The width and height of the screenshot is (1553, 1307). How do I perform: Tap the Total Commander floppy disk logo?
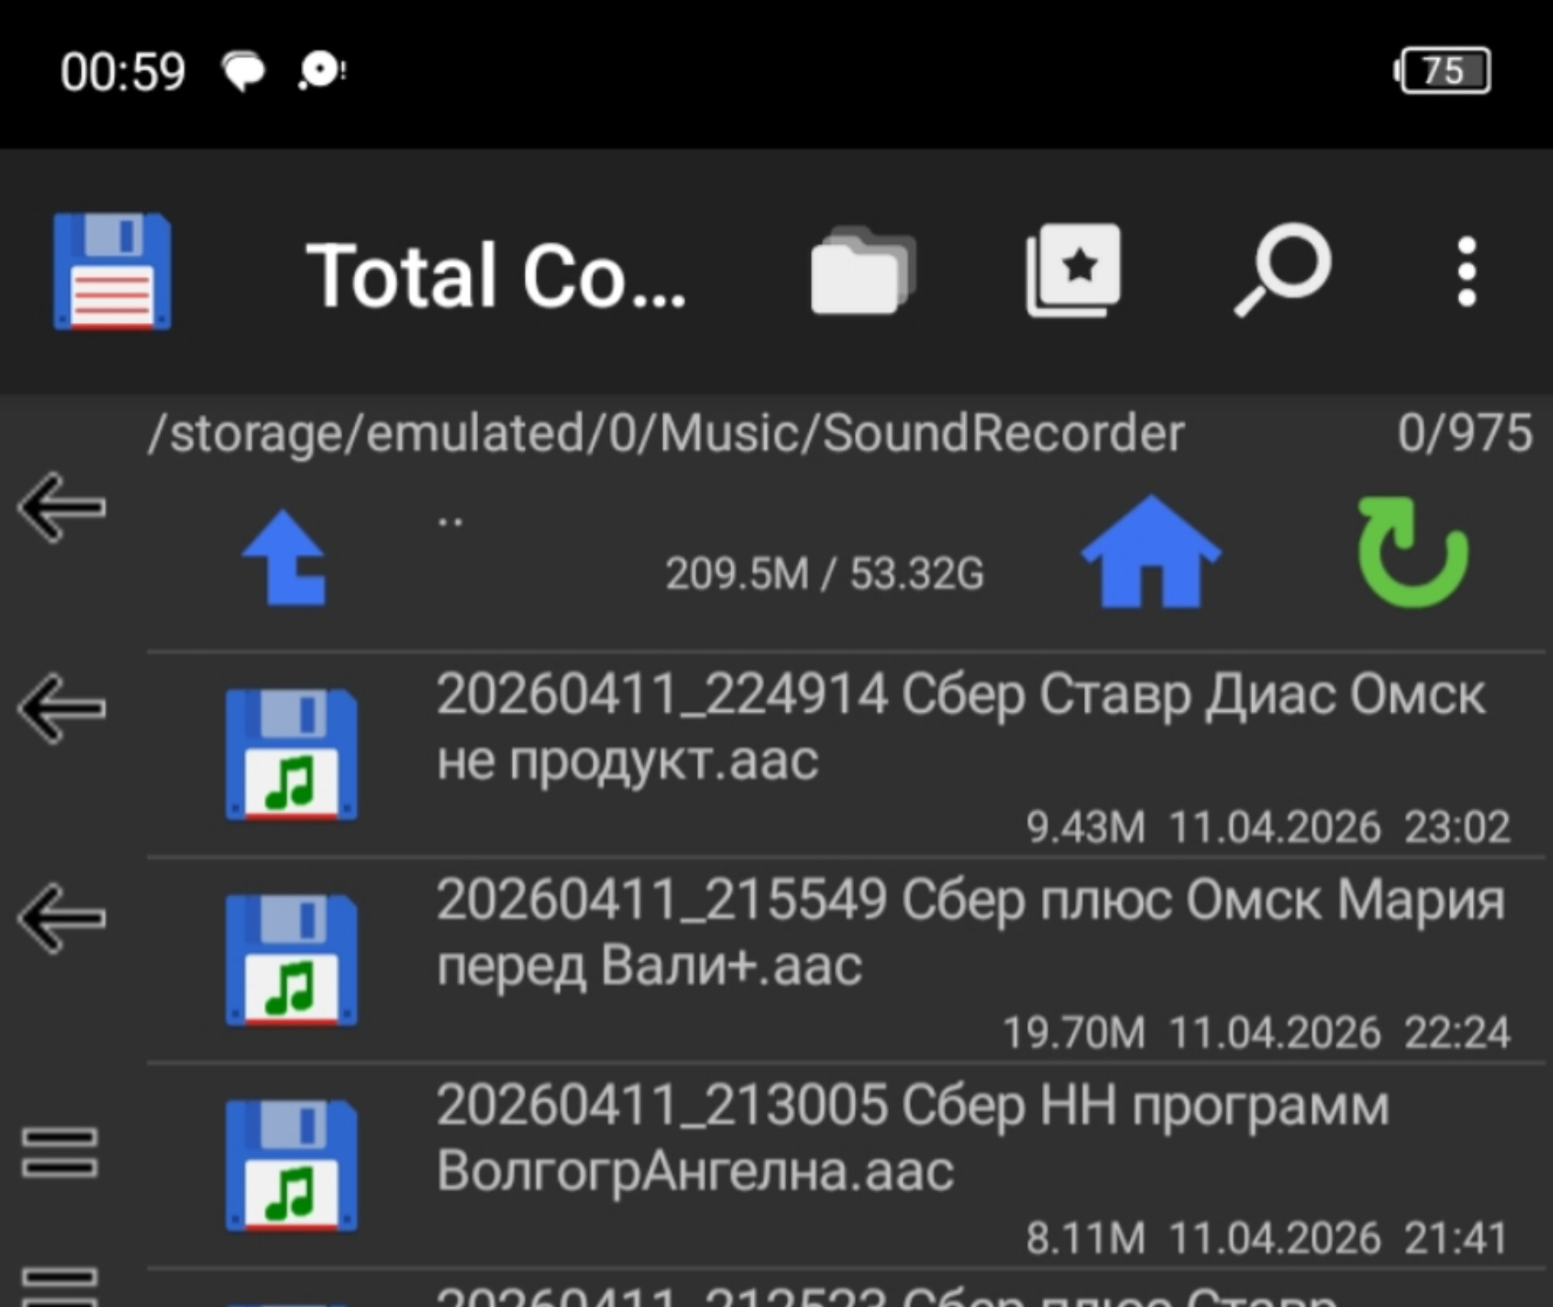112,272
